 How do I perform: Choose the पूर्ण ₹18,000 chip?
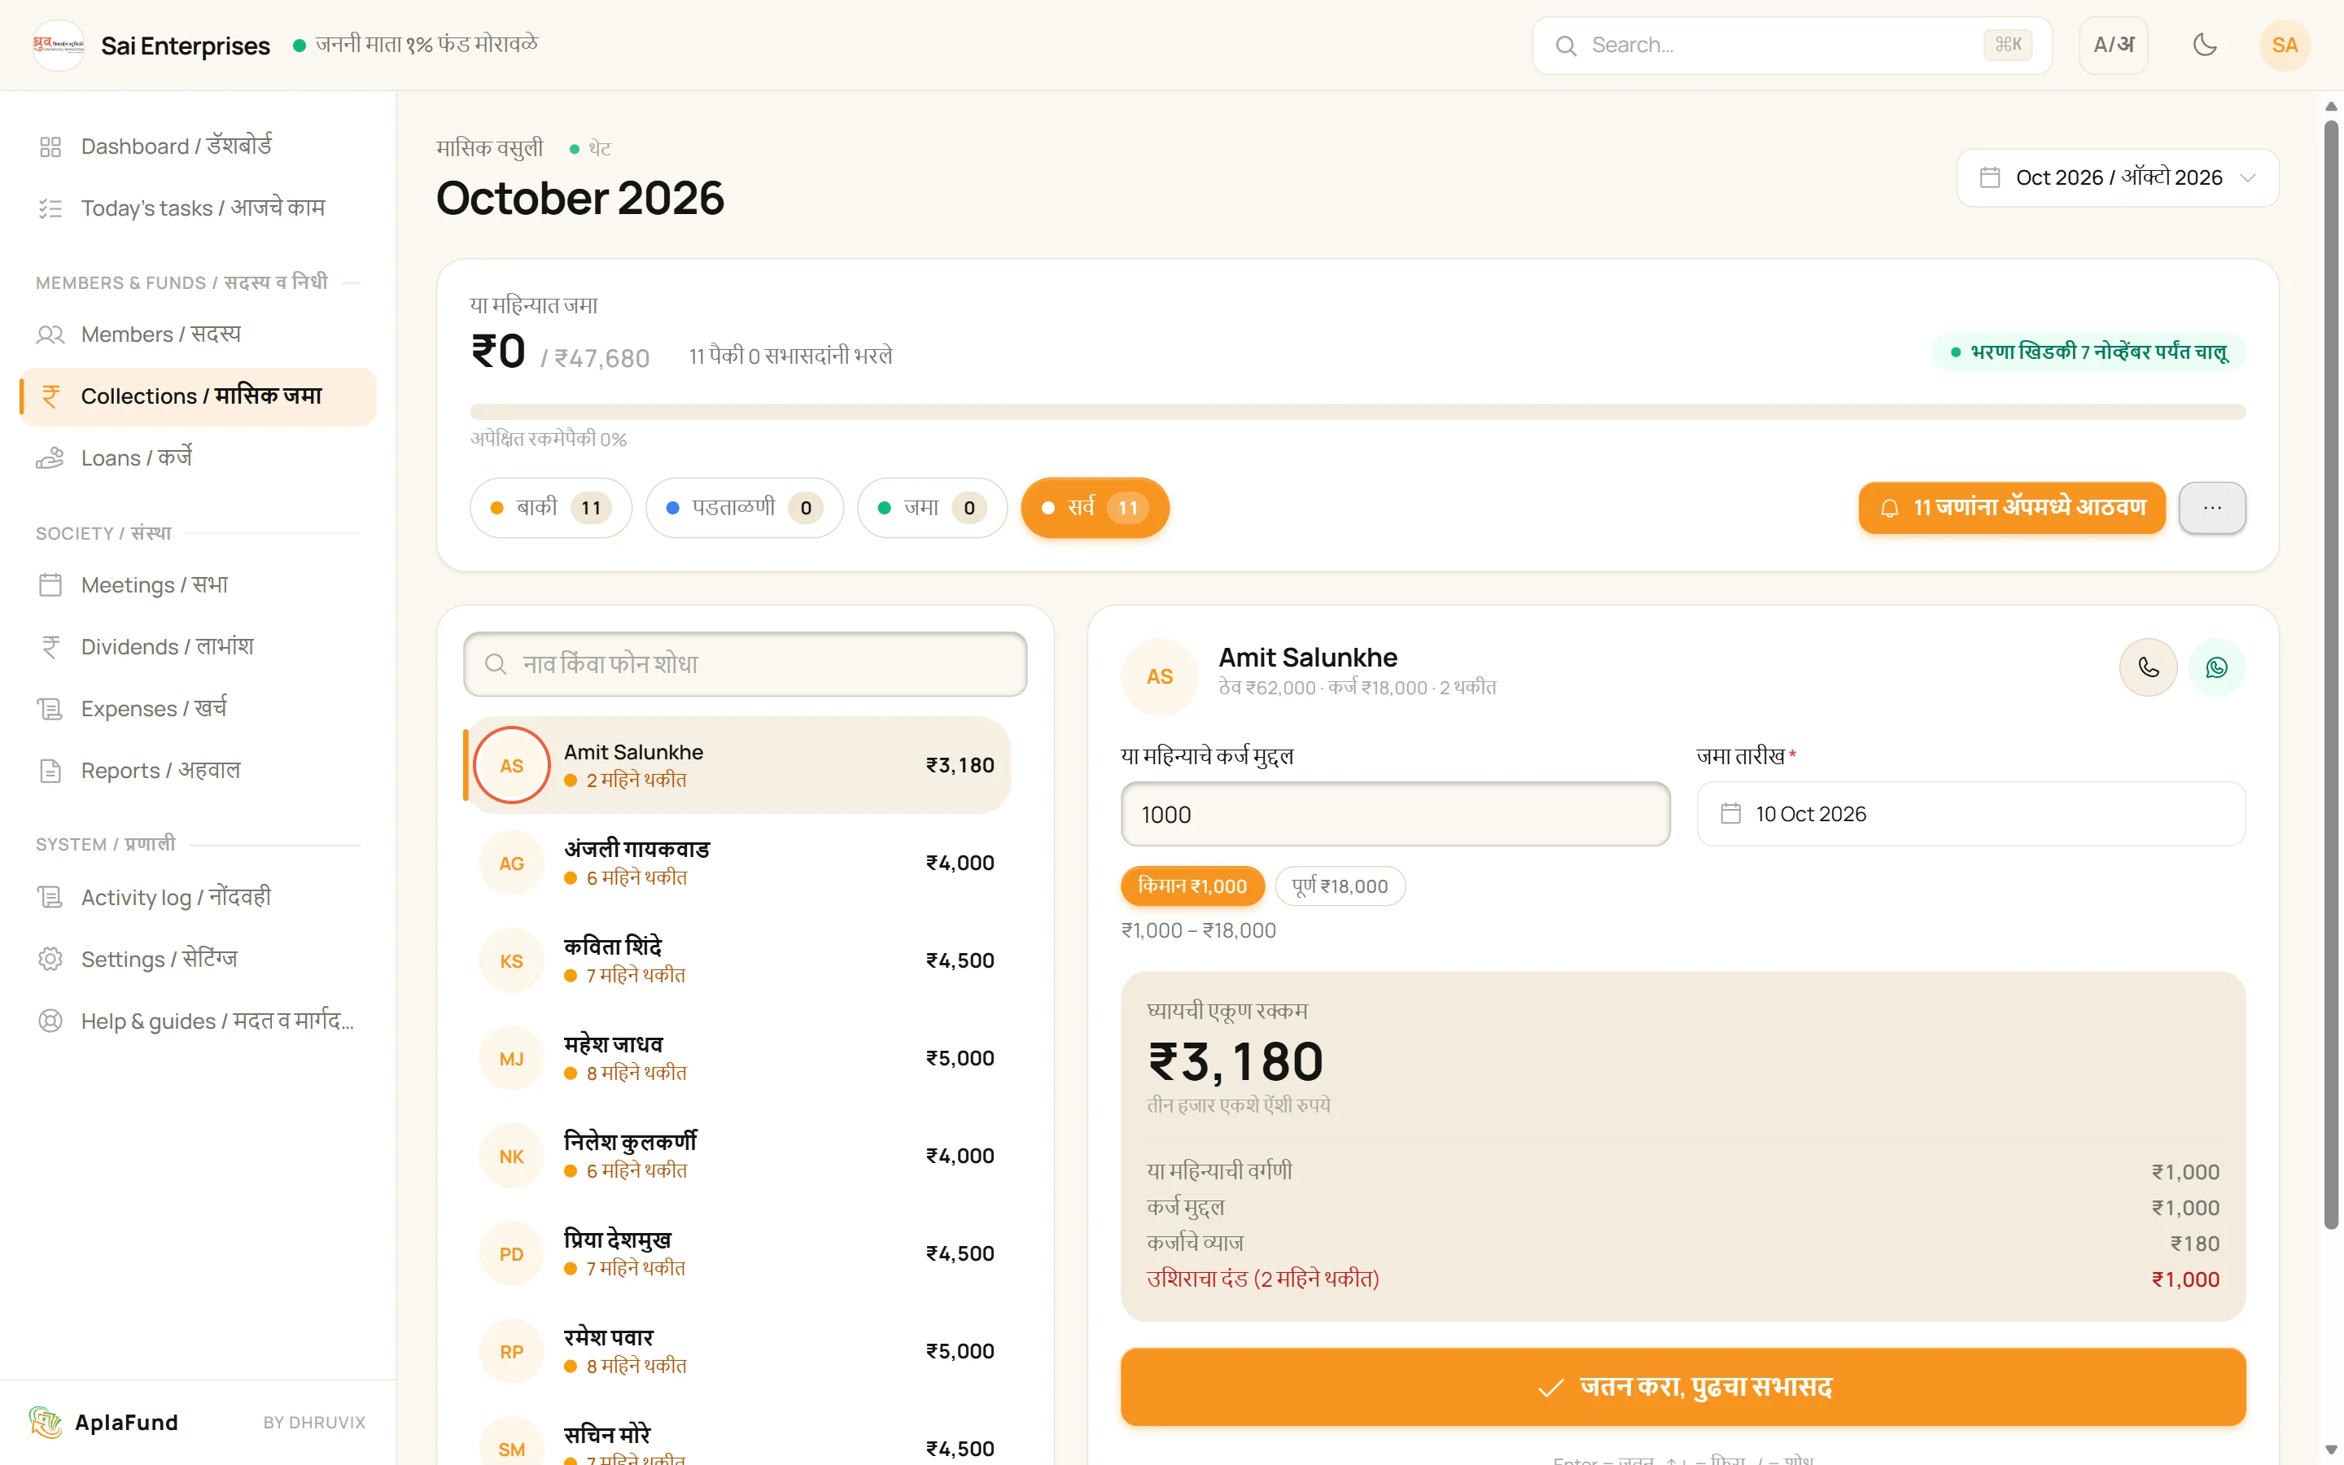pyautogui.click(x=1340, y=886)
